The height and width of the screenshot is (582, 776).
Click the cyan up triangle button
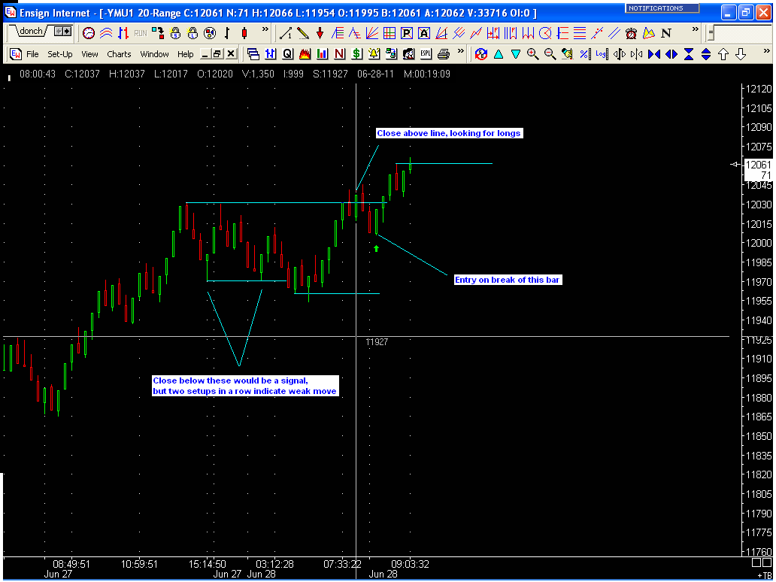499,54
